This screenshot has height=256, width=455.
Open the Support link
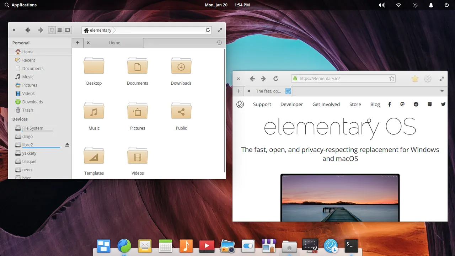262,104
